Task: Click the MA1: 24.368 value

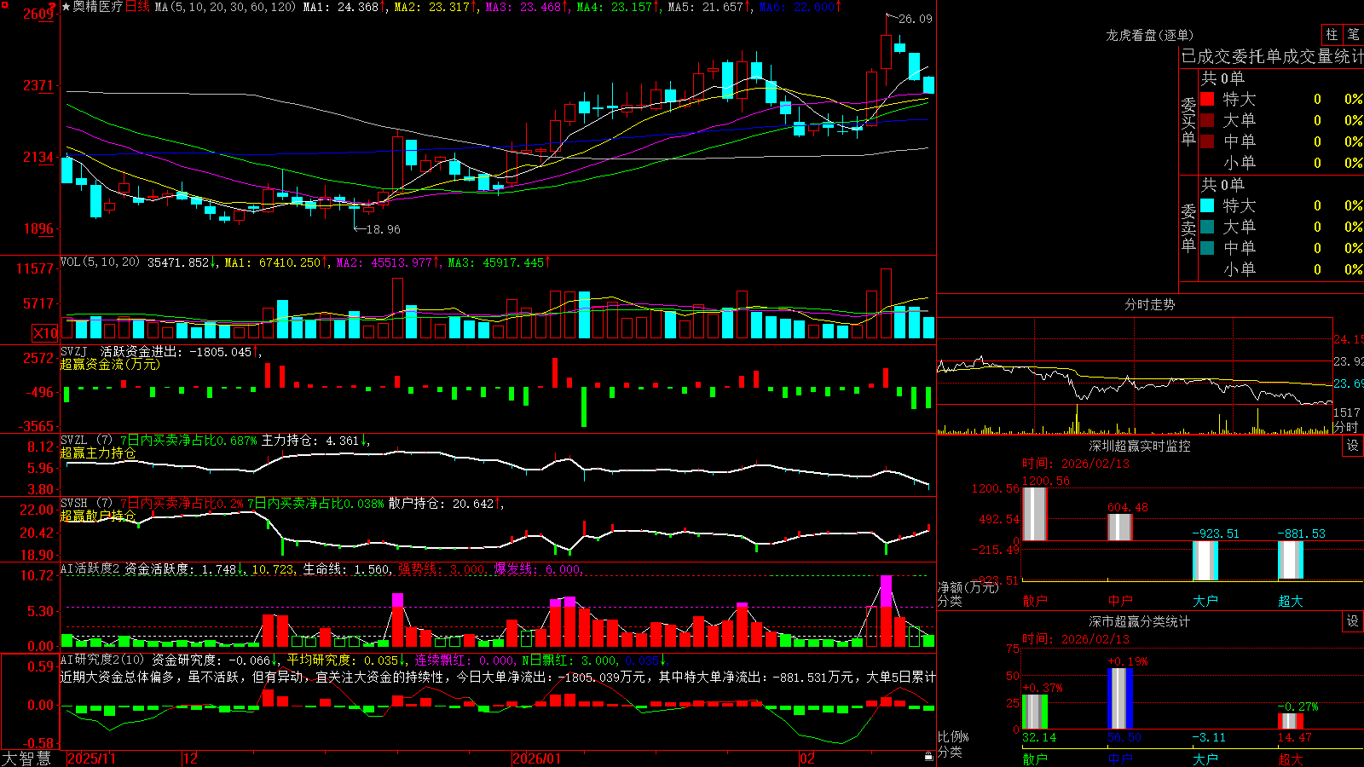Action: point(344,7)
